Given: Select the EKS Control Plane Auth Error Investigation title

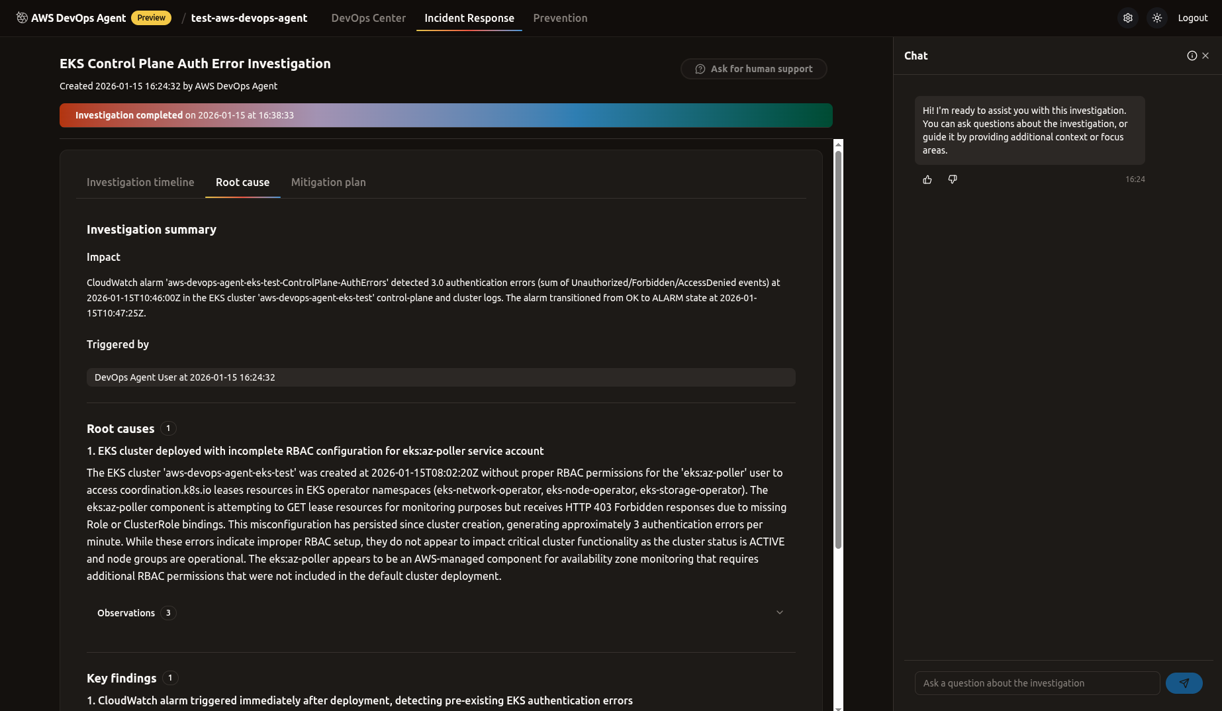Looking at the screenshot, I should pos(195,64).
